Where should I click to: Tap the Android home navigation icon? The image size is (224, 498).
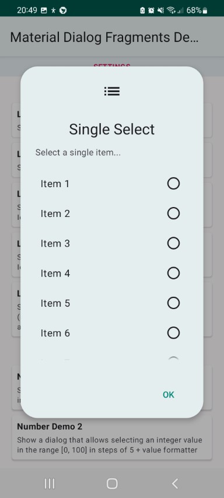[112, 483]
